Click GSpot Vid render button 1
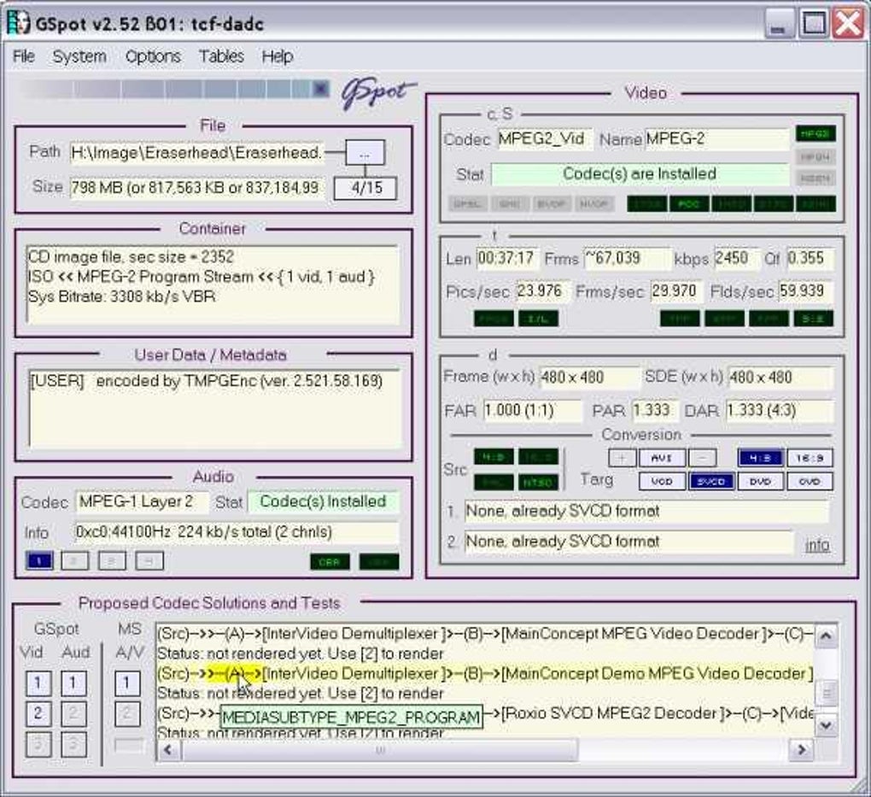This screenshot has width=871, height=797. pyautogui.click(x=38, y=683)
